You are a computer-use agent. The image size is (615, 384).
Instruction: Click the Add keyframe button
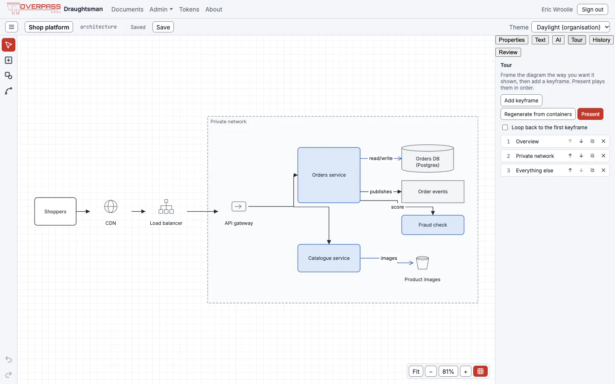521,100
